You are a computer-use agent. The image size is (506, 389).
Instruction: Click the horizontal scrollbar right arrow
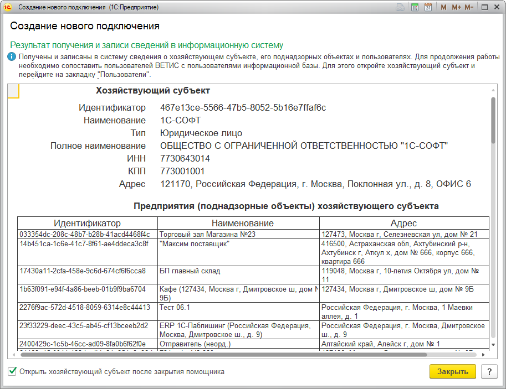click(x=483, y=355)
